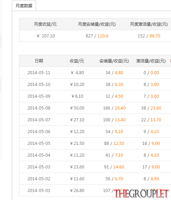Click the earnings value ¥11.60
Image resolution: width=171 pixels, height=200 pixels.
point(77,179)
